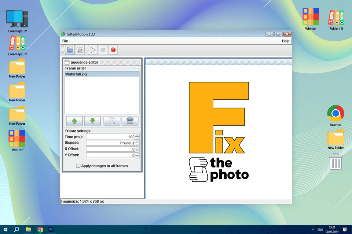The image size is (352, 234).
Task: Select the Folder (1) desktop icon
Action: click(x=336, y=20)
